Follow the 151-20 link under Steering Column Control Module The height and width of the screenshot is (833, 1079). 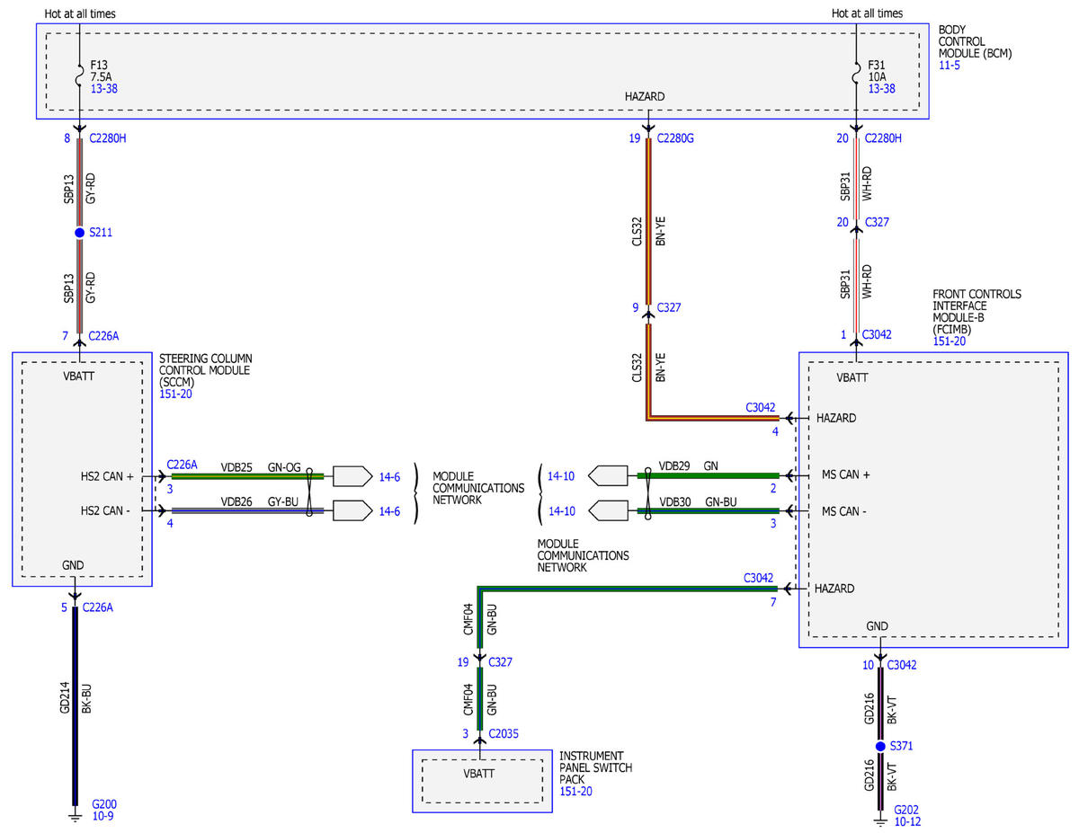point(175,394)
